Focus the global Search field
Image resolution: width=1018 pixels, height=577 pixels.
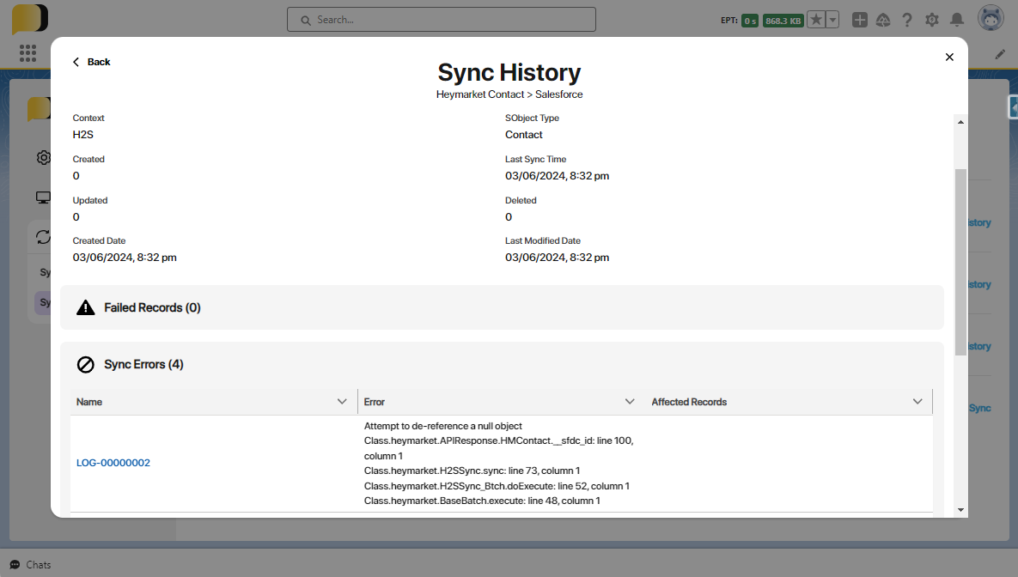point(442,20)
